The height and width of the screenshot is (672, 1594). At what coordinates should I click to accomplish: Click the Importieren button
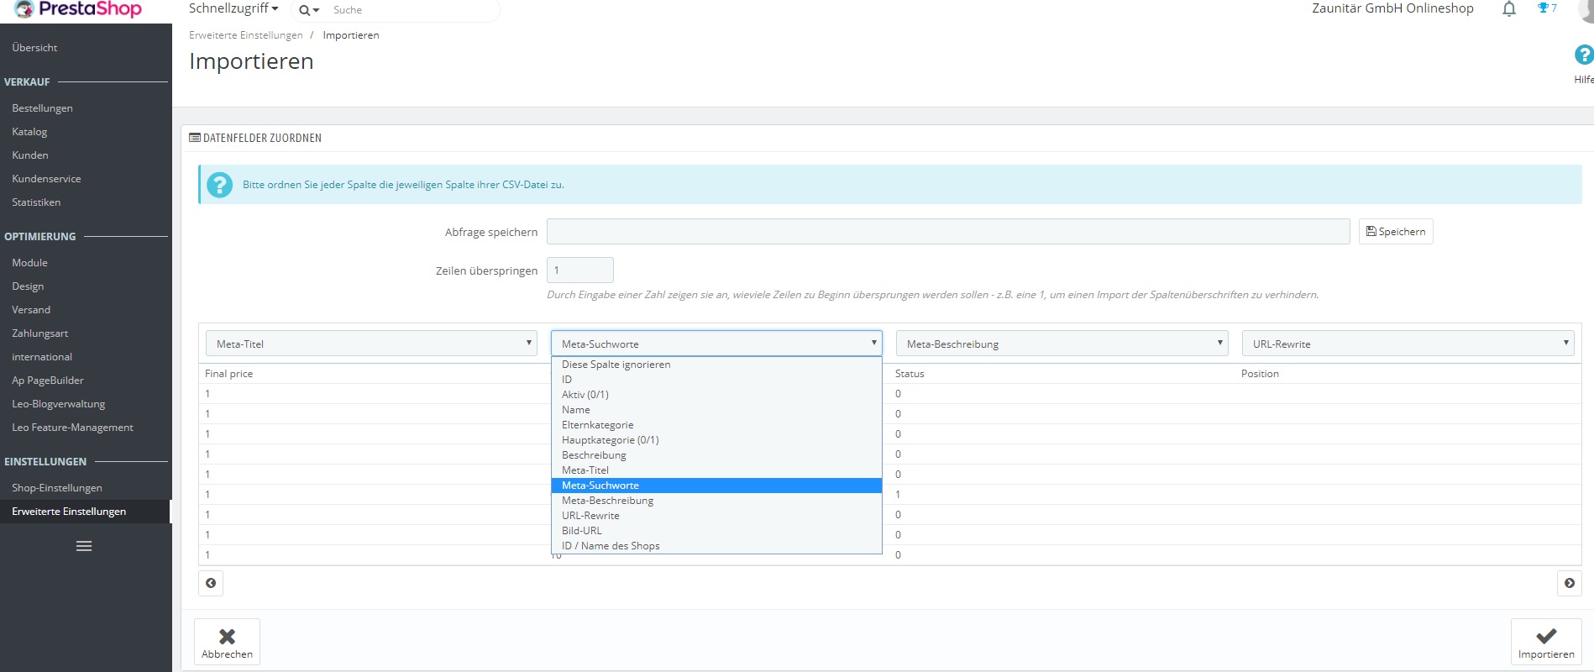(x=1546, y=642)
